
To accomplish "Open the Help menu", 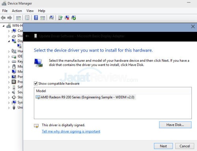I will [42, 11].
